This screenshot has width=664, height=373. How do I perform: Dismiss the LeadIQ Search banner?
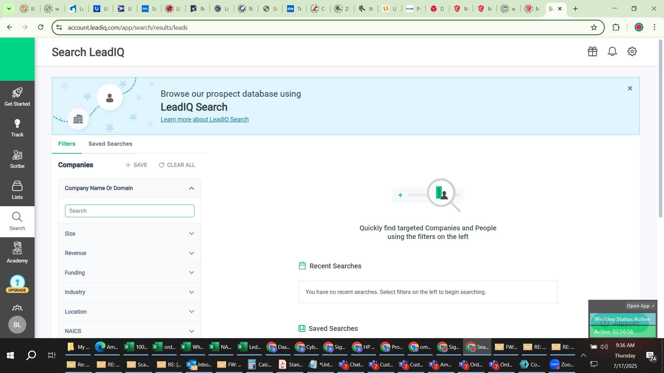[630, 88]
